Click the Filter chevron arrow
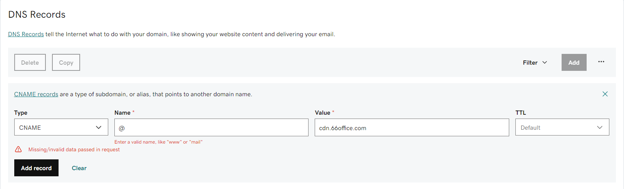The height and width of the screenshot is (189, 624). point(545,62)
